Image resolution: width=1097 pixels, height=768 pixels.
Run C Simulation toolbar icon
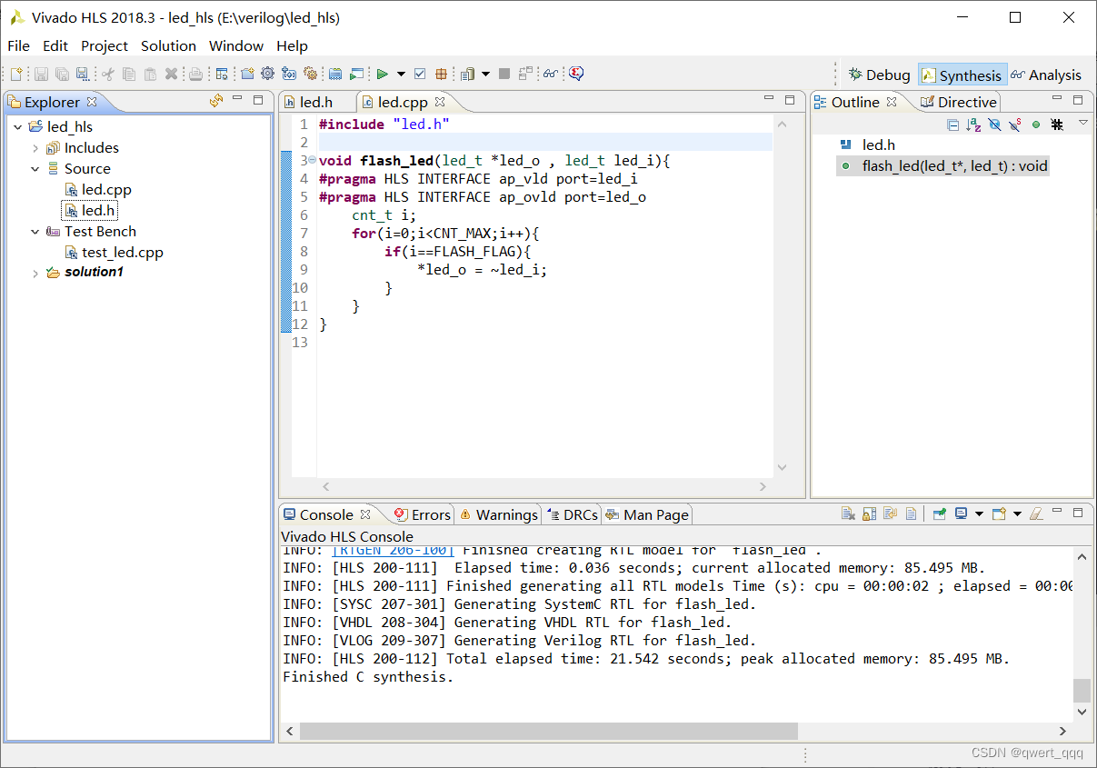tap(356, 74)
